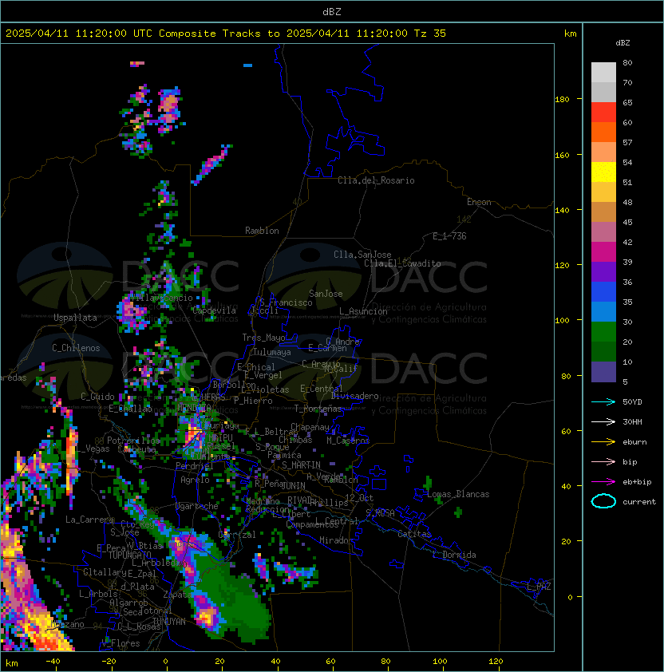
Task: Select the light blue 30-35 dBZ color band
Action: 603,312
